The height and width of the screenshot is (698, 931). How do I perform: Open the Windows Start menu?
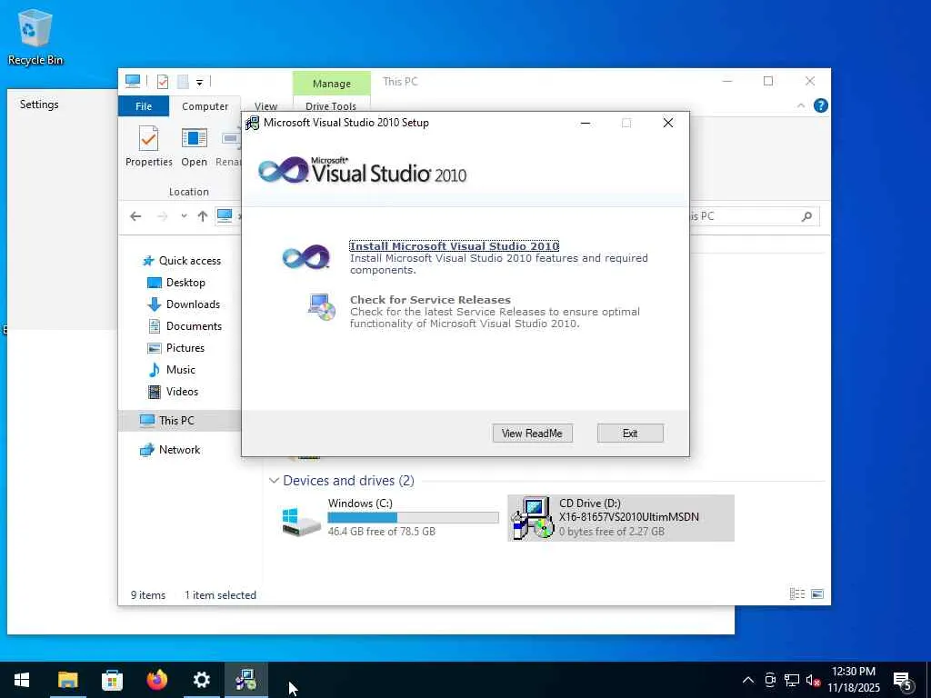point(22,680)
